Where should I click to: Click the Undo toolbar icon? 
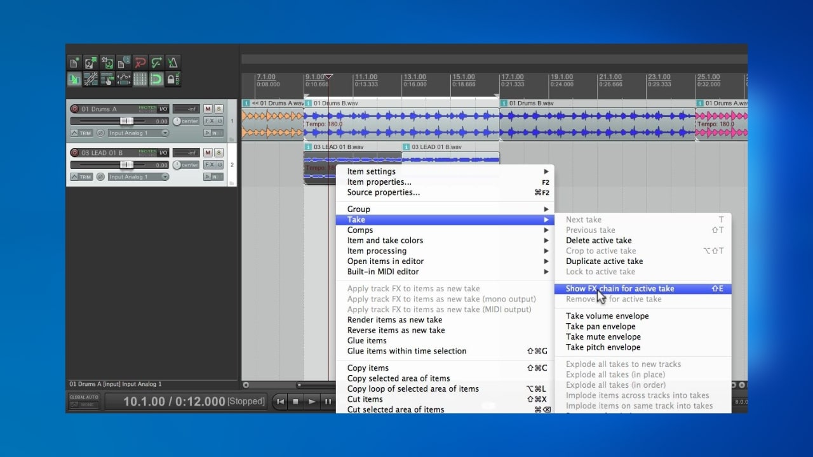(140, 62)
